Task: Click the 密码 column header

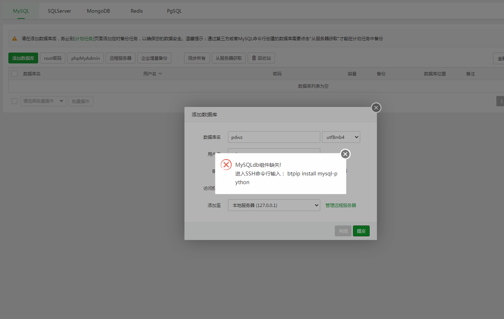Action: (277, 74)
